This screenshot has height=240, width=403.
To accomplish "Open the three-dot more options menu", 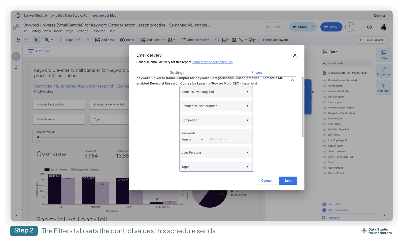I will [x=350, y=27].
